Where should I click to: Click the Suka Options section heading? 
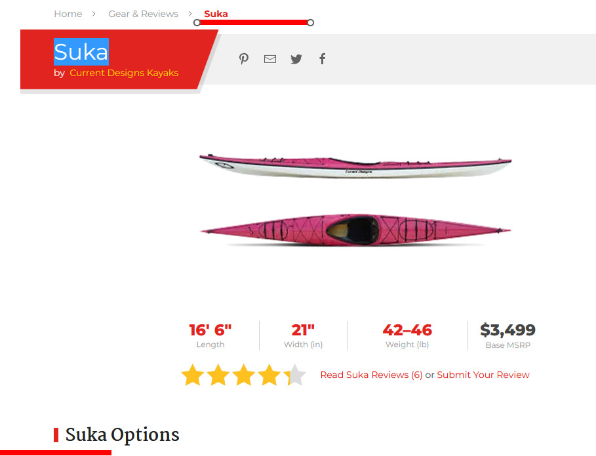(122, 435)
